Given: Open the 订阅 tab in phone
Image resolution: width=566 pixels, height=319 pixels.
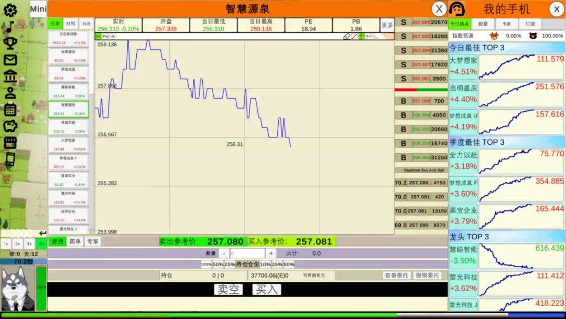Looking at the screenshot, I should [530, 24].
